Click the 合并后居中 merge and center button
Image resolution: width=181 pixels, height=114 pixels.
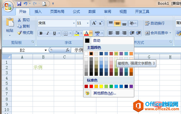click(156, 33)
